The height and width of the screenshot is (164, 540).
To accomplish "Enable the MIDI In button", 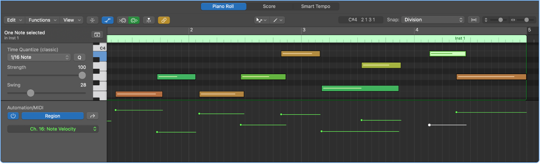I will (123, 20).
